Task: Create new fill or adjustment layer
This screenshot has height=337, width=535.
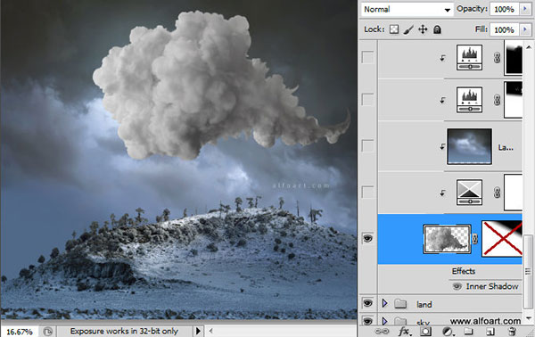Action: click(x=448, y=332)
